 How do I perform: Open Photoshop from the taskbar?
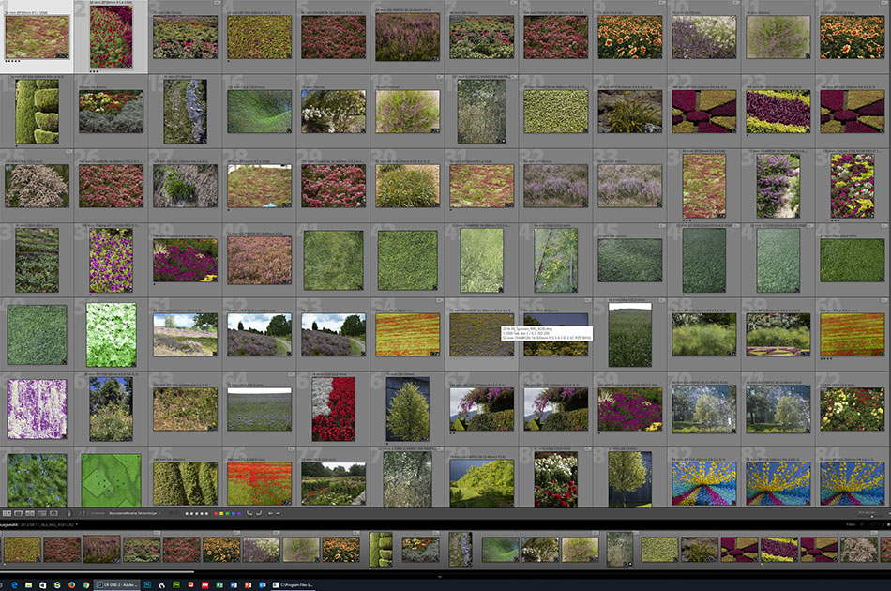pyautogui.click(x=147, y=583)
